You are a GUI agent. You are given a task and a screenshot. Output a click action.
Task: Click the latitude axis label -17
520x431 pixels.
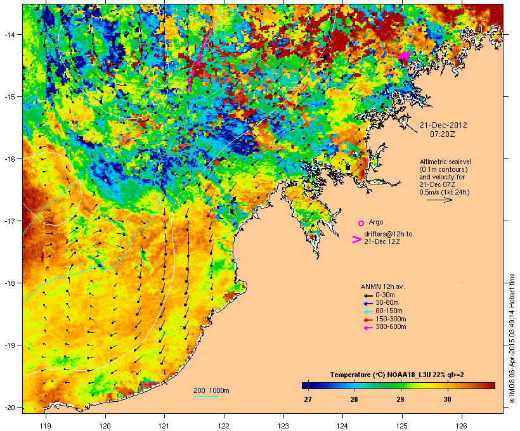tap(9, 221)
